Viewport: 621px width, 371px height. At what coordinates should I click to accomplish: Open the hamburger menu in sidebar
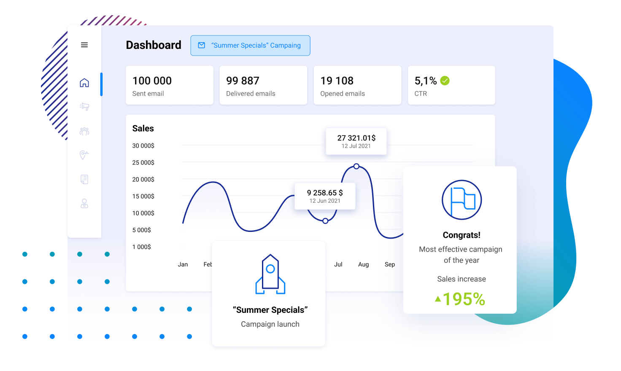[x=84, y=45]
